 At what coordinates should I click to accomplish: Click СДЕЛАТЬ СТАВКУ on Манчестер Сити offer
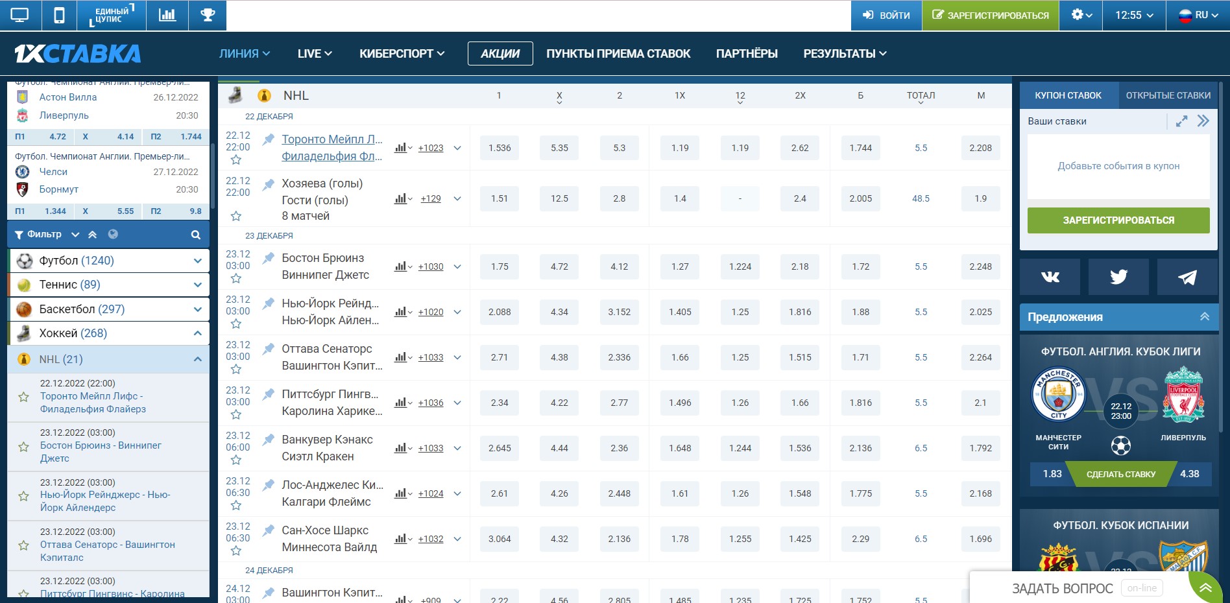[1121, 474]
